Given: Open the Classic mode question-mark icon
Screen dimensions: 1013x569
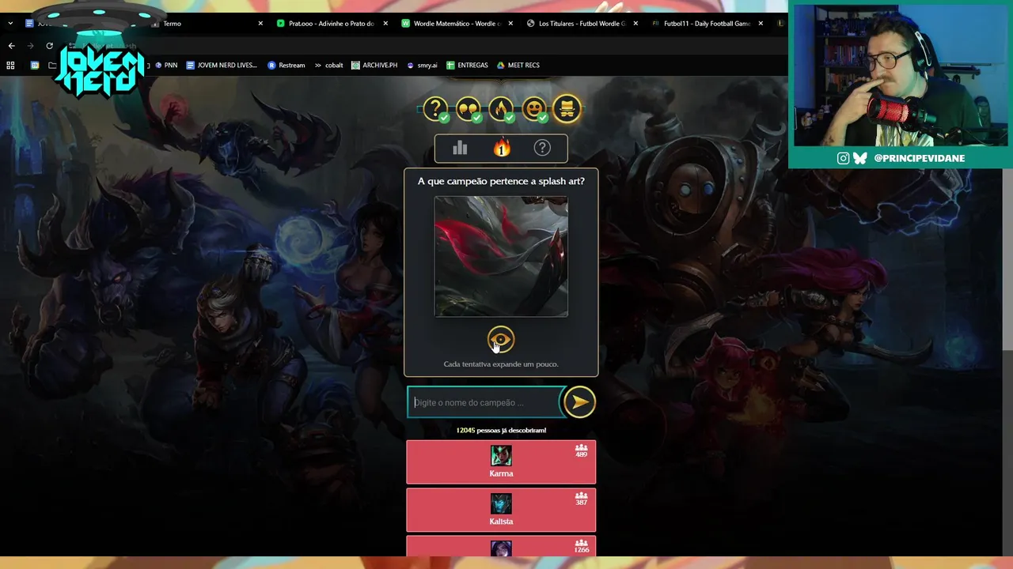Looking at the screenshot, I should click(435, 108).
